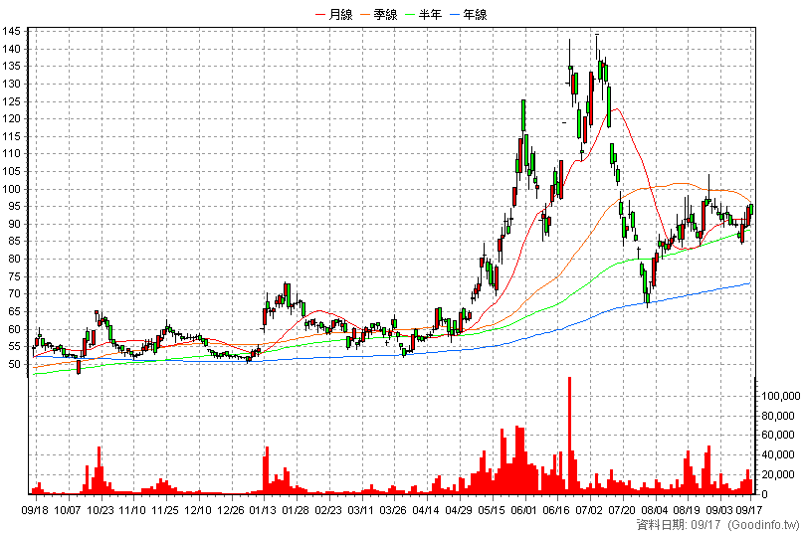Click the 10/23 date label
This screenshot has height=537, width=804.
(100, 510)
